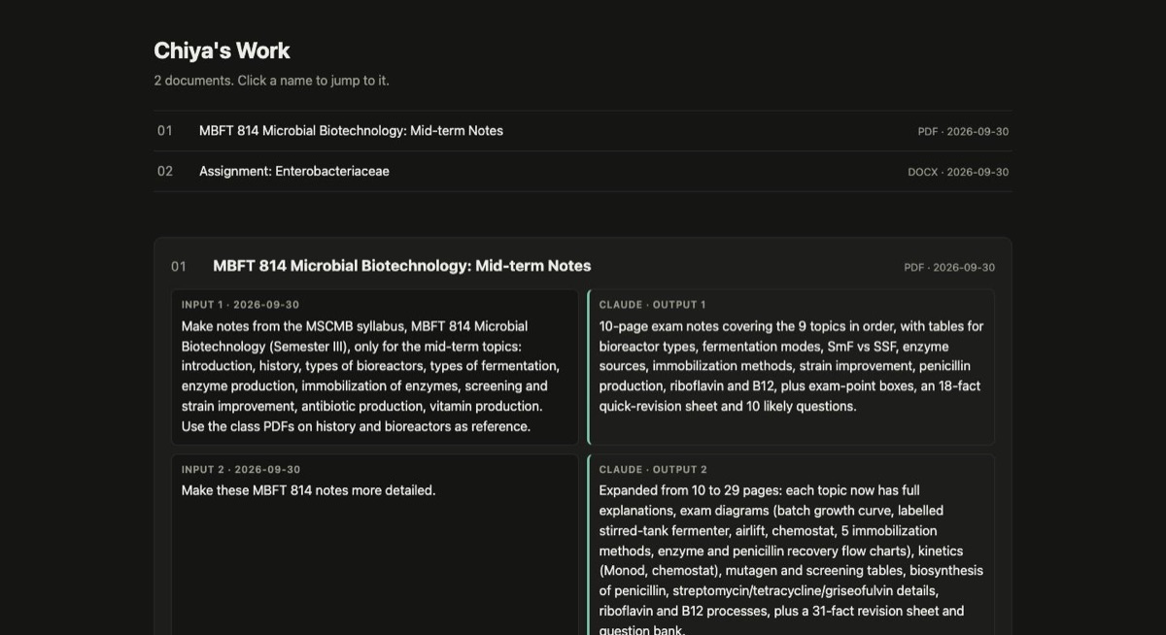The image size is (1166, 635).
Task: Click the Input 1 syllabus request text
Action: click(x=371, y=377)
